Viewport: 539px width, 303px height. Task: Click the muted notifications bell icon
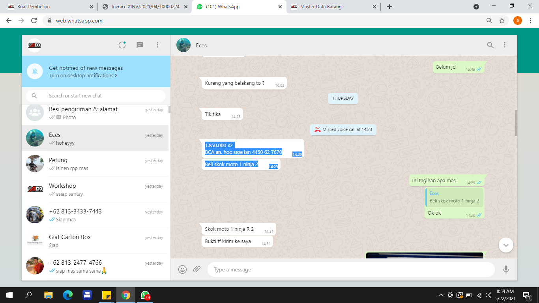pyautogui.click(x=35, y=71)
